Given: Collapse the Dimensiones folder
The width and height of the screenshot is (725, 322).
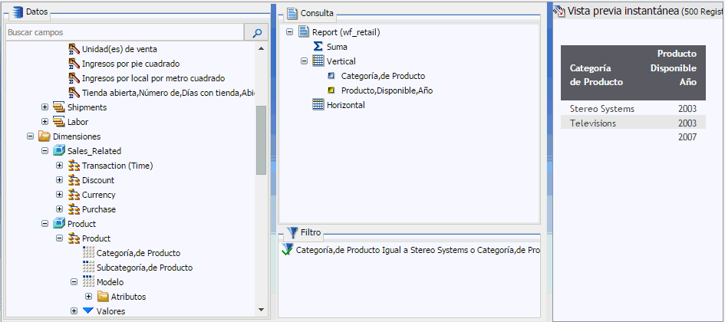Looking at the screenshot, I should coord(31,136).
